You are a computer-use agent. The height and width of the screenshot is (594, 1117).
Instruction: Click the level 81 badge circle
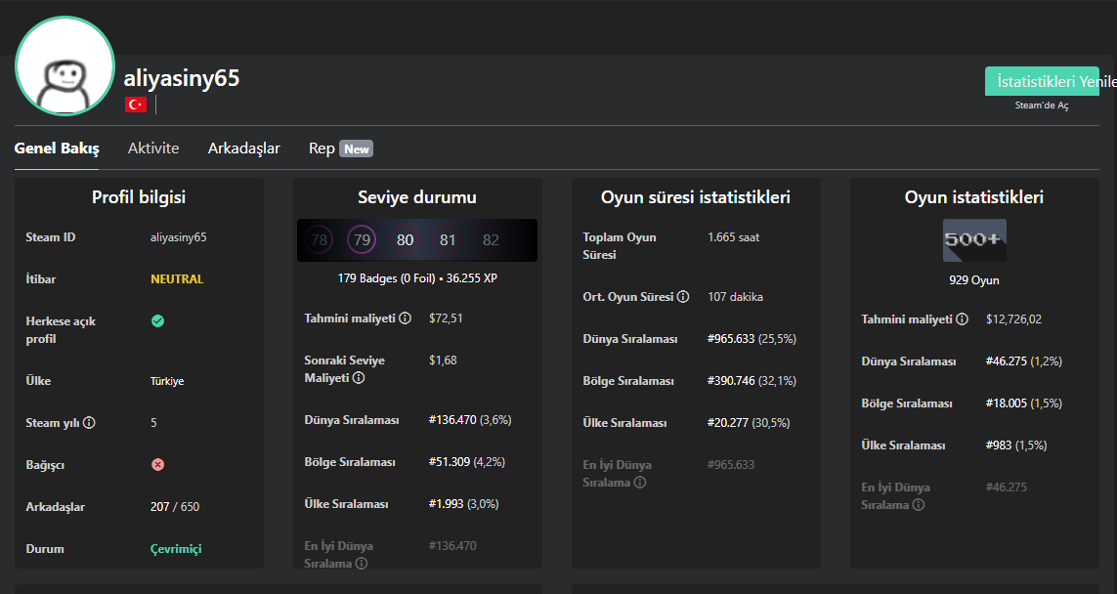(448, 240)
